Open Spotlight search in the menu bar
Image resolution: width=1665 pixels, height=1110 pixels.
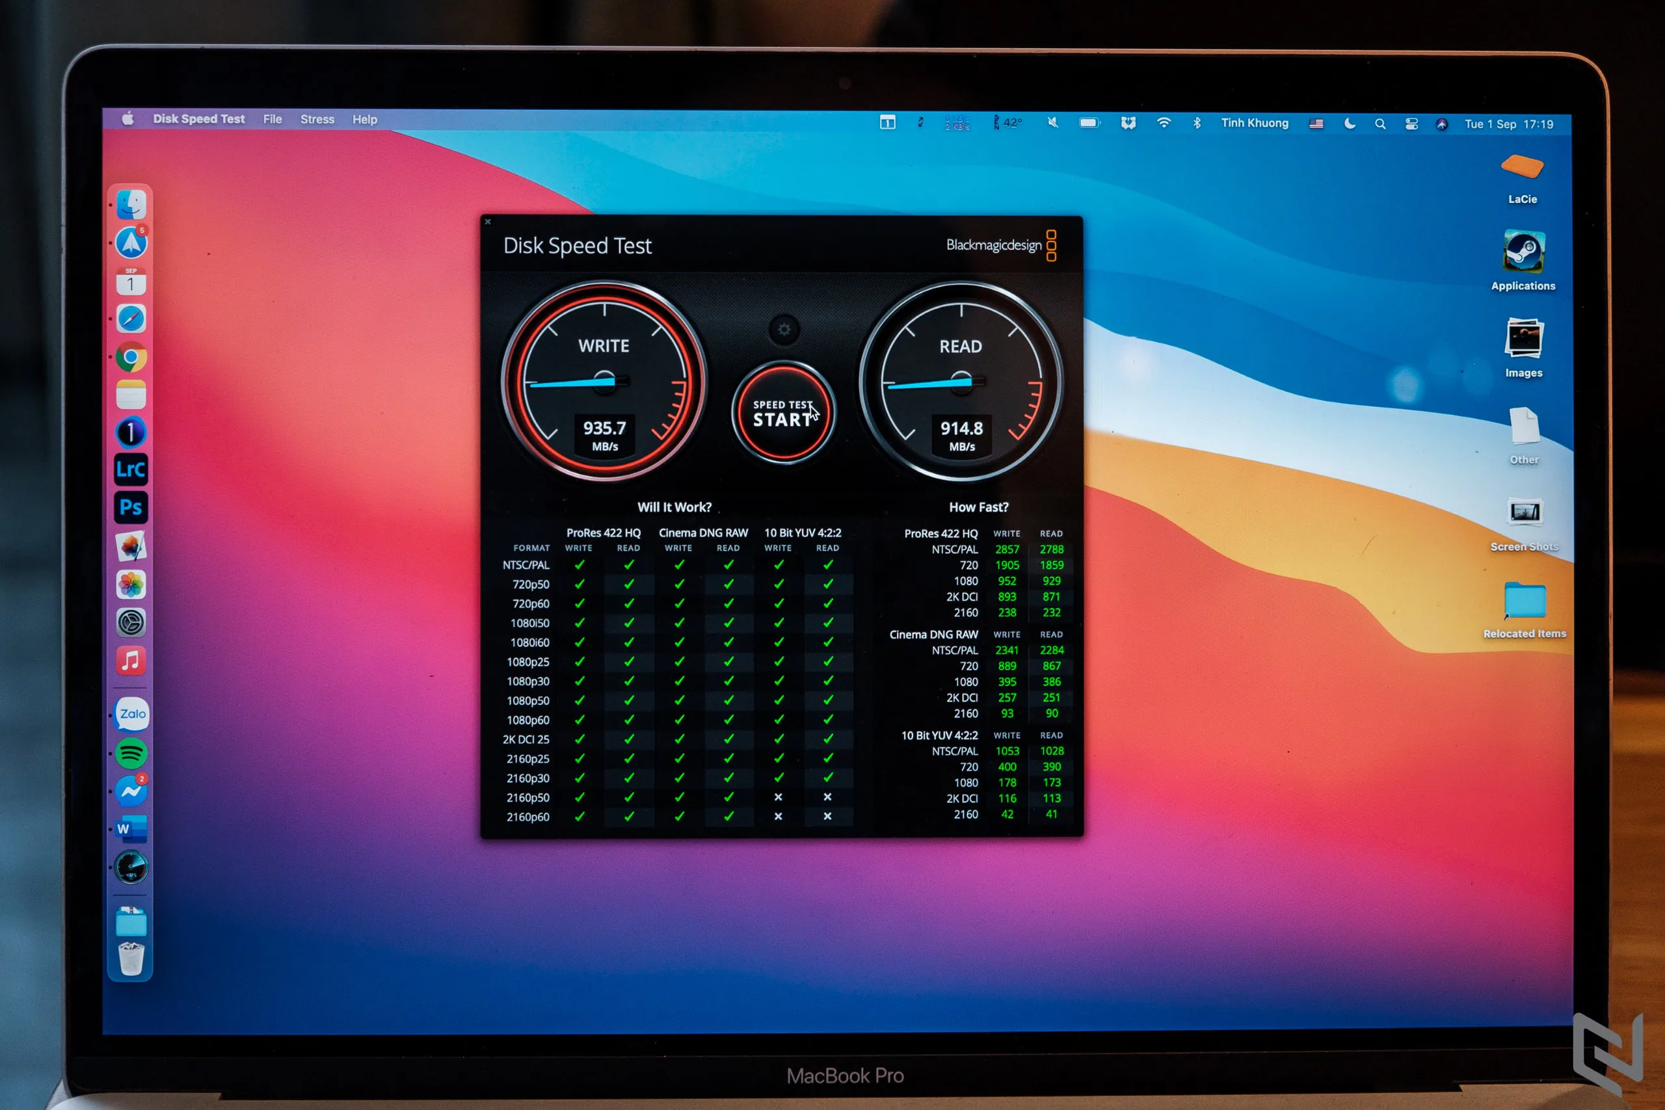1380,125
